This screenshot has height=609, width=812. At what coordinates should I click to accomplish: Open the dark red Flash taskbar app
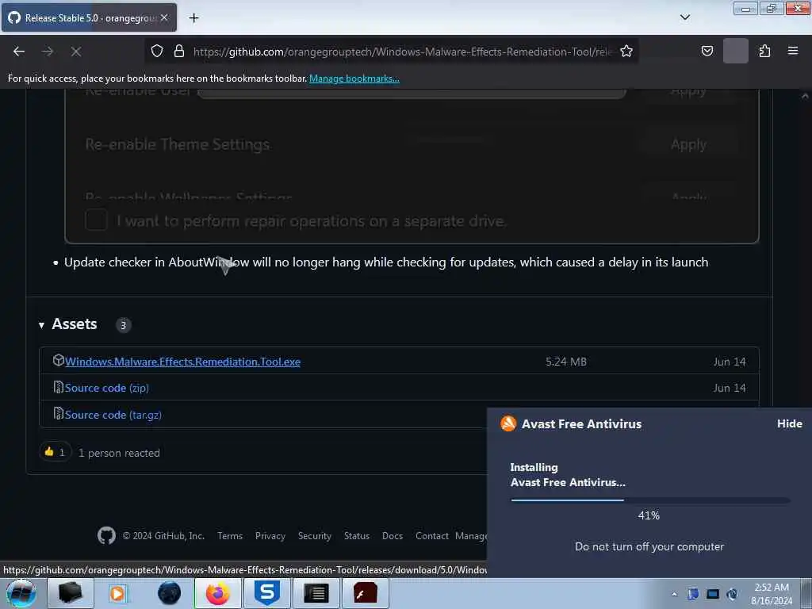click(365, 593)
